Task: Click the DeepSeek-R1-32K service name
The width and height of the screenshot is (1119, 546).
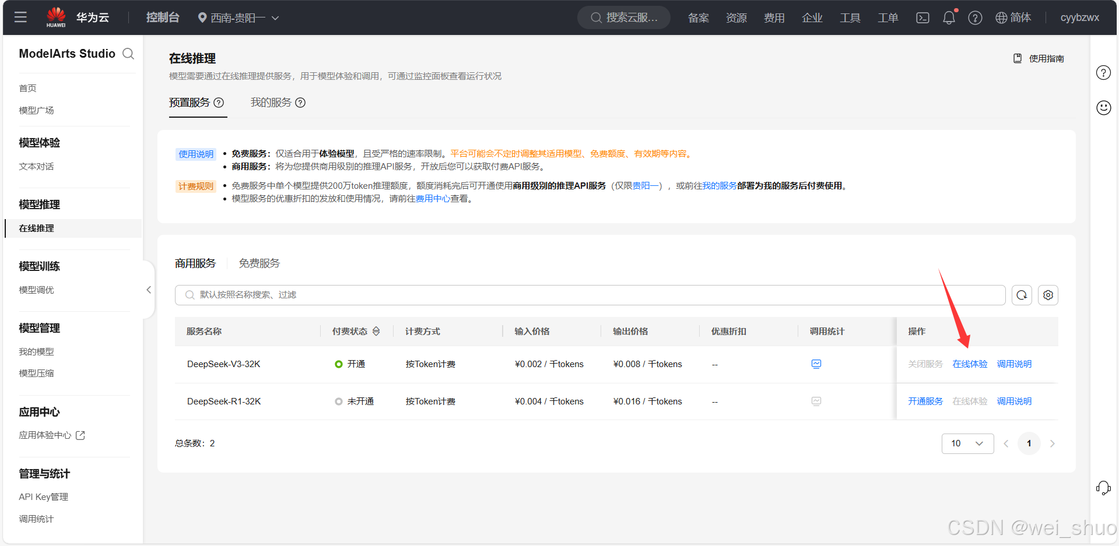Action: (x=224, y=401)
